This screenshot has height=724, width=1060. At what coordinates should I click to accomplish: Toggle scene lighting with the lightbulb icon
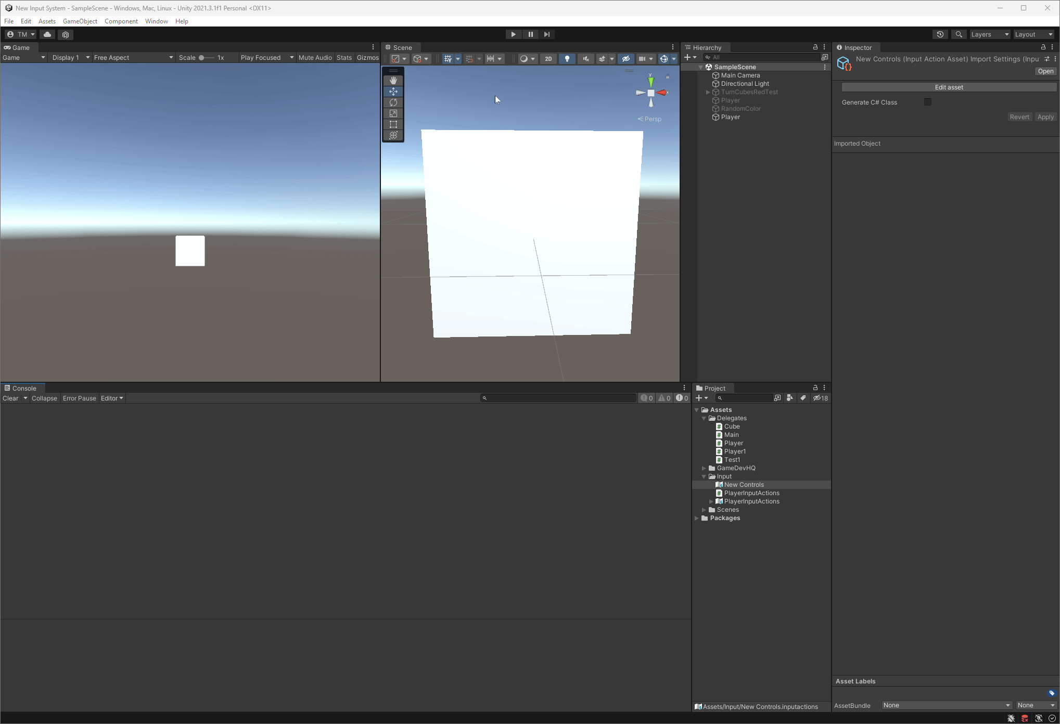(x=567, y=59)
